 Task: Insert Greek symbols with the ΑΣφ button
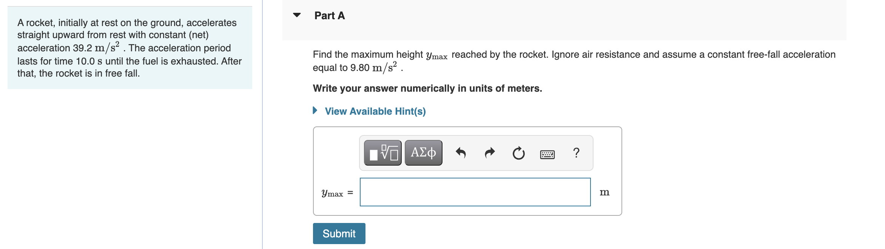pos(423,153)
